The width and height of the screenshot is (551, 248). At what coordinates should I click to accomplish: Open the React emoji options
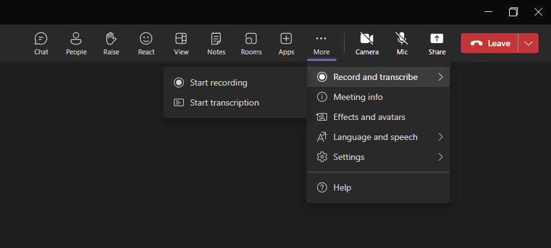tap(146, 44)
